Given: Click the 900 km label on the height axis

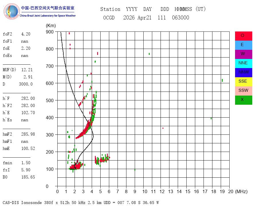Looking at the screenshot, I should point(50,32).
